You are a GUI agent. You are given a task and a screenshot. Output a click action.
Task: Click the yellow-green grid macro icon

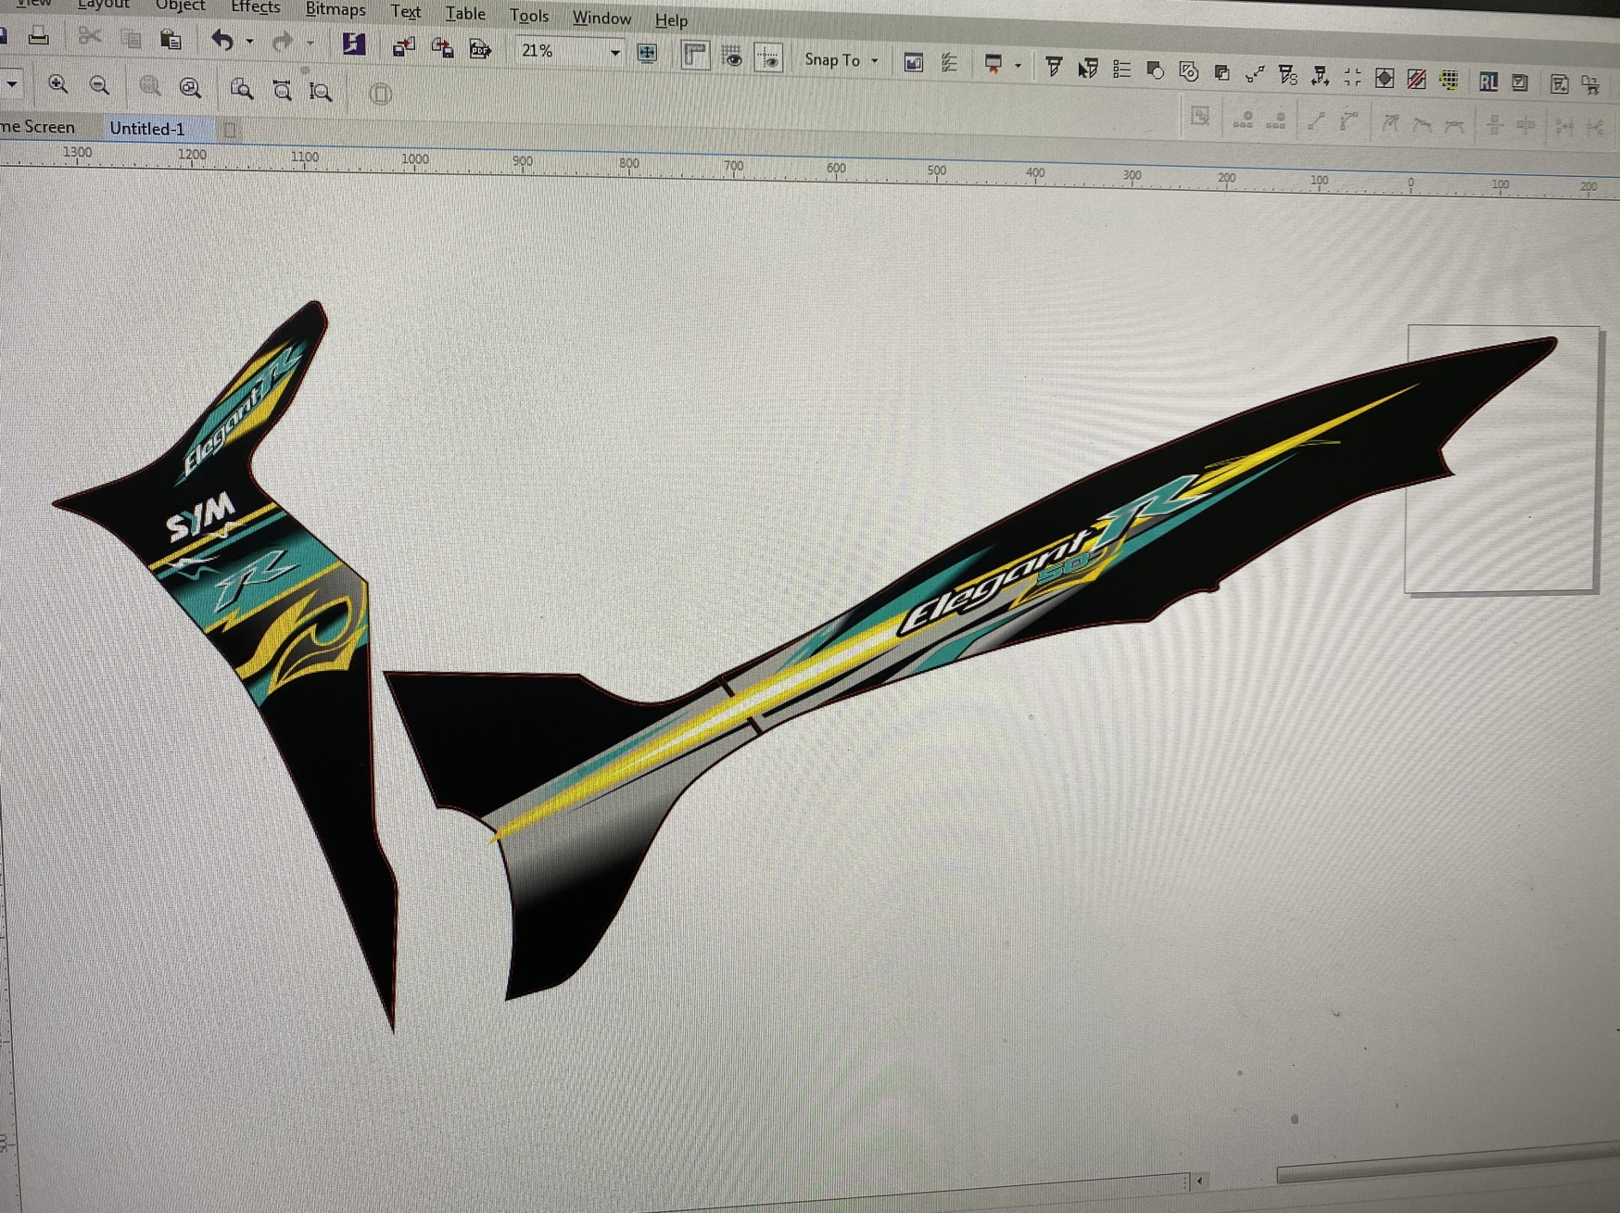coord(1449,80)
